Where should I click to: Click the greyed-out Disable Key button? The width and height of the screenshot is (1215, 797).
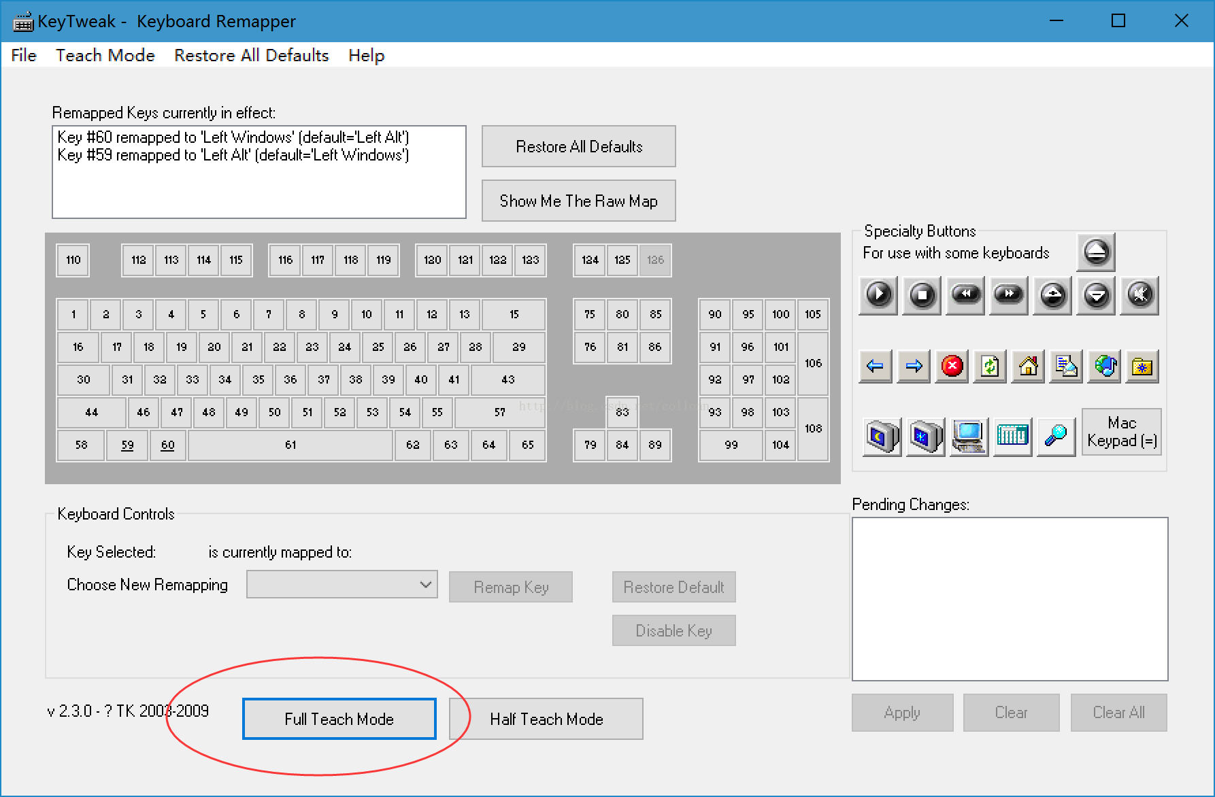coord(674,630)
